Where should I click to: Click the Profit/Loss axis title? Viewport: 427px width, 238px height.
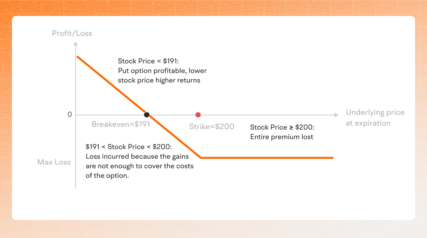72,33
